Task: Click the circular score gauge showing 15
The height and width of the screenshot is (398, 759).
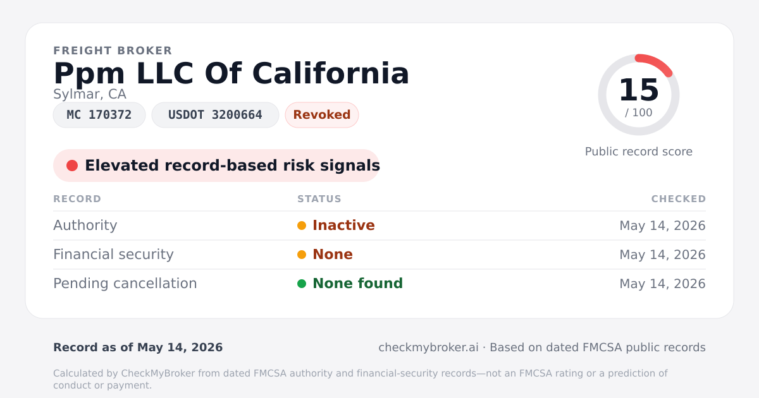Action: pos(639,95)
